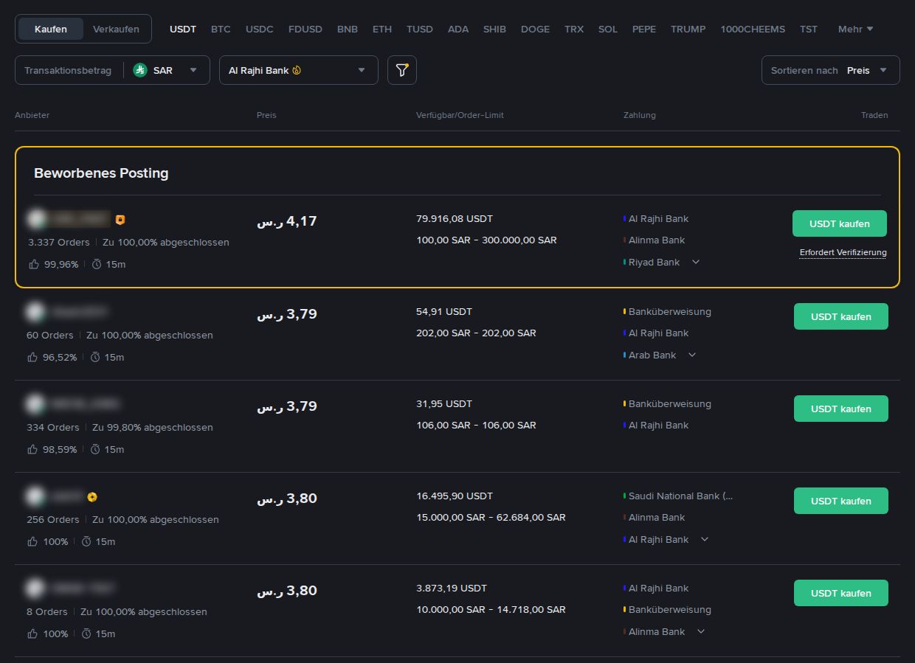Click the flame icon beside Al Rajhi Bank

pyautogui.click(x=297, y=71)
